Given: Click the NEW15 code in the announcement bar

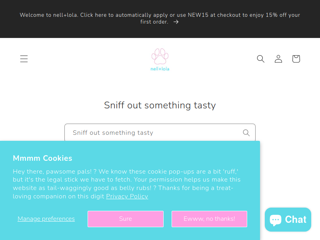Looking at the screenshot, I should tap(198, 15).
